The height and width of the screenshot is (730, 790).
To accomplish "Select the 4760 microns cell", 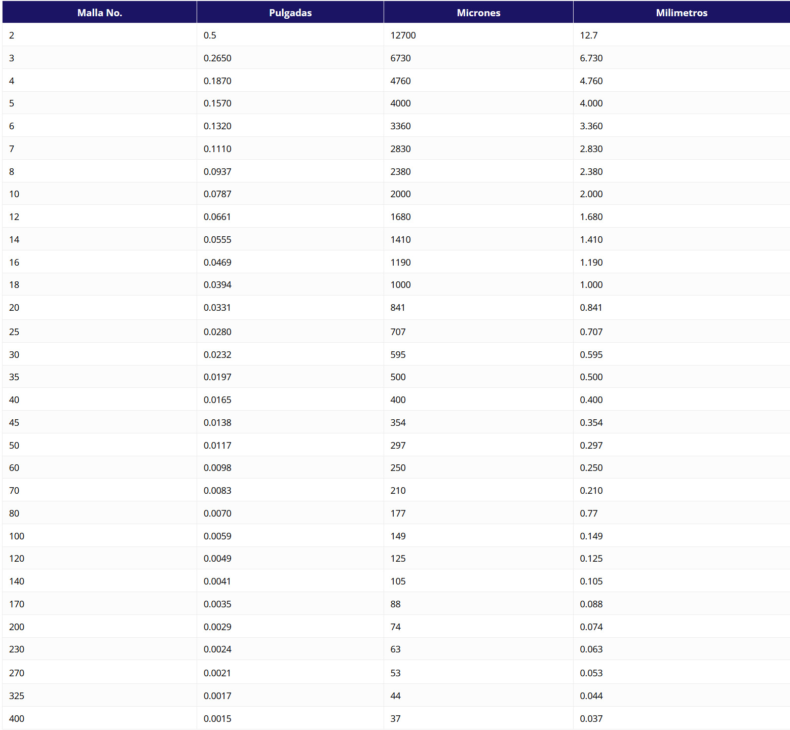I will 400,81.
